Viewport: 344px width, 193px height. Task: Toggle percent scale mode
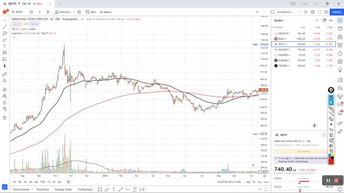254,182
